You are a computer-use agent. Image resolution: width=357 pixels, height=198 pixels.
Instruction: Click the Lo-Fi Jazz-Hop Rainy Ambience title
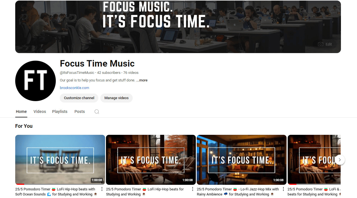point(238,192)
